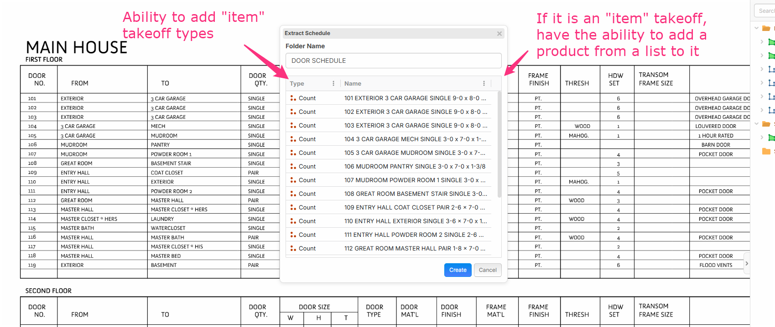
Task: Collapse the topmost folder in the sidebar tree
Action: tap(757, 28)
